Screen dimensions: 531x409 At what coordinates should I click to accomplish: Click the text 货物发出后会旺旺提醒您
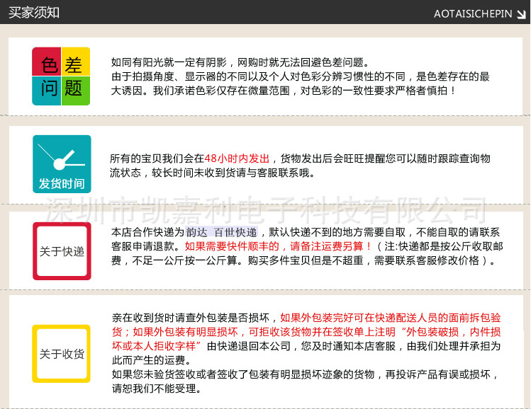338,159
